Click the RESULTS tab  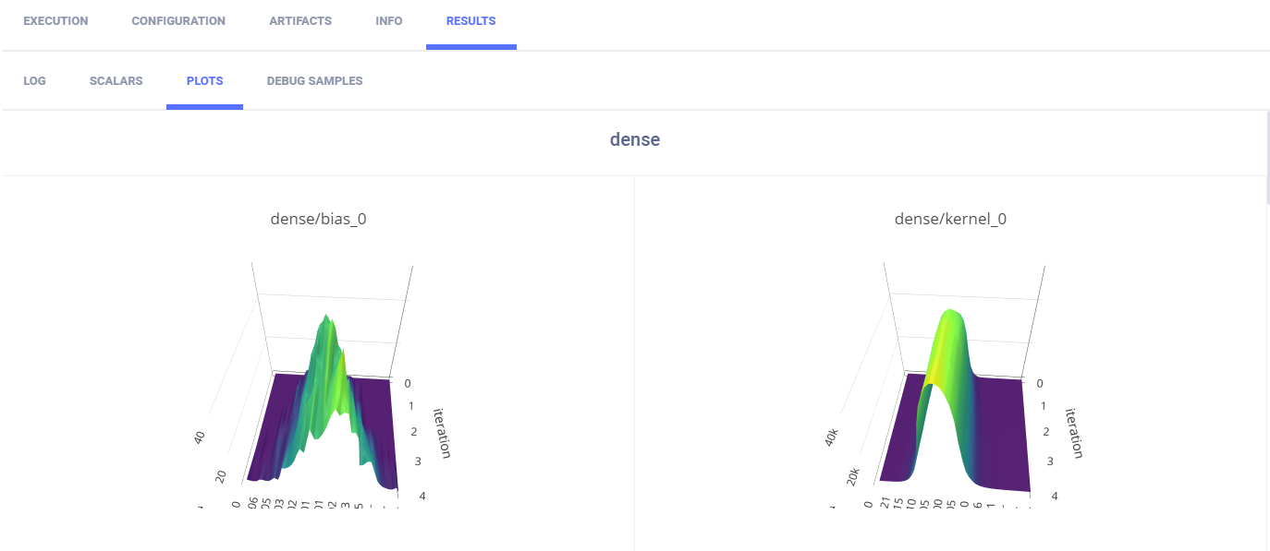pos(470,21)
